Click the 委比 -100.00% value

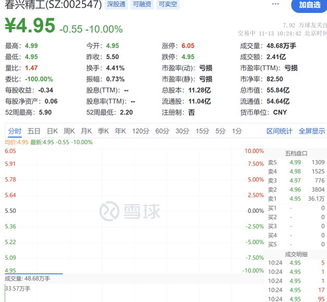point(39,79)
